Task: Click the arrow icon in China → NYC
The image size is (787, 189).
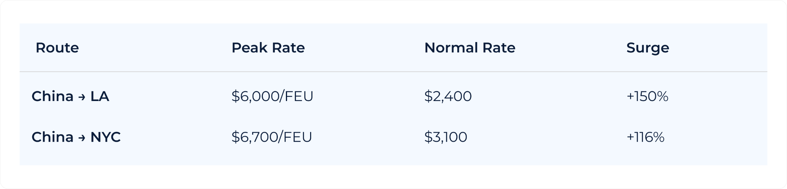Action: tap(82, 138)
